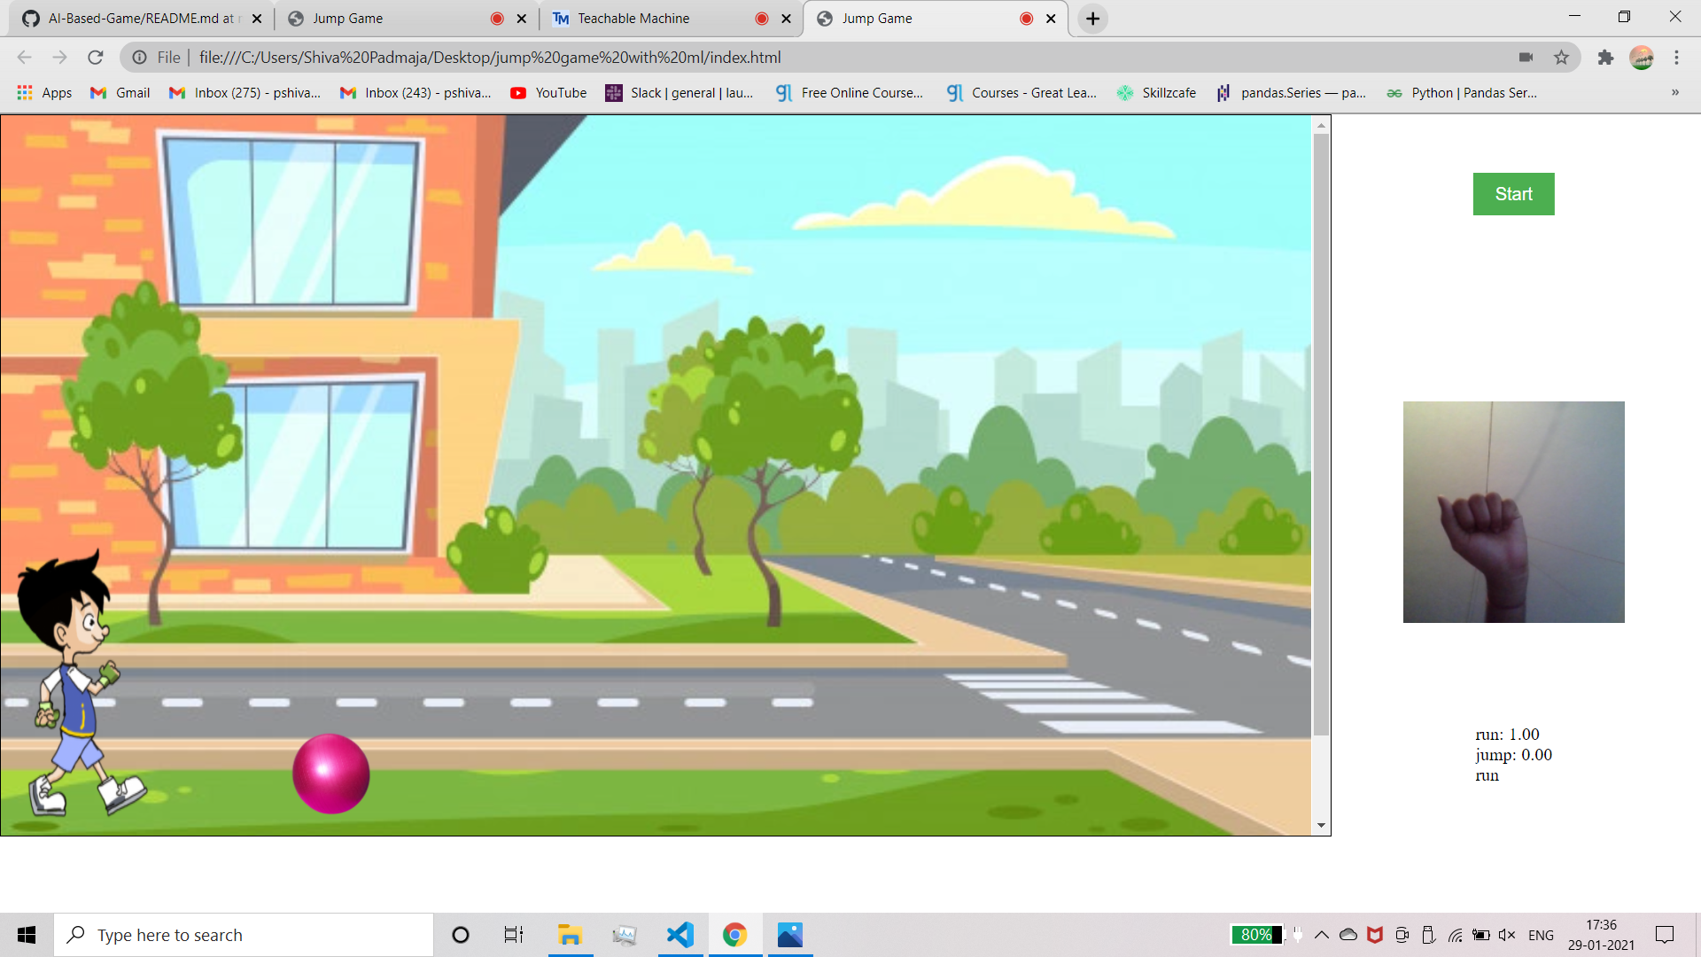
Task: Click the green Start button
Action: click(1513, 194)
